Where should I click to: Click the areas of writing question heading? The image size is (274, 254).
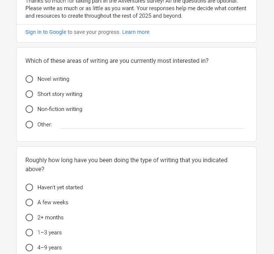click(x=117, y=61)
